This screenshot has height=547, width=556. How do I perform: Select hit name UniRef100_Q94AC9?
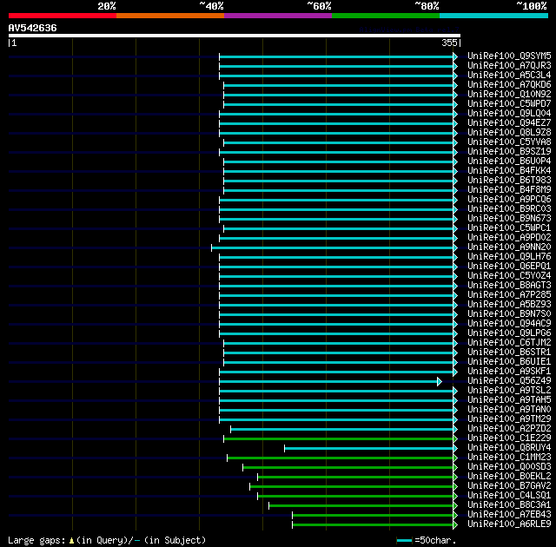coord(509,324)
